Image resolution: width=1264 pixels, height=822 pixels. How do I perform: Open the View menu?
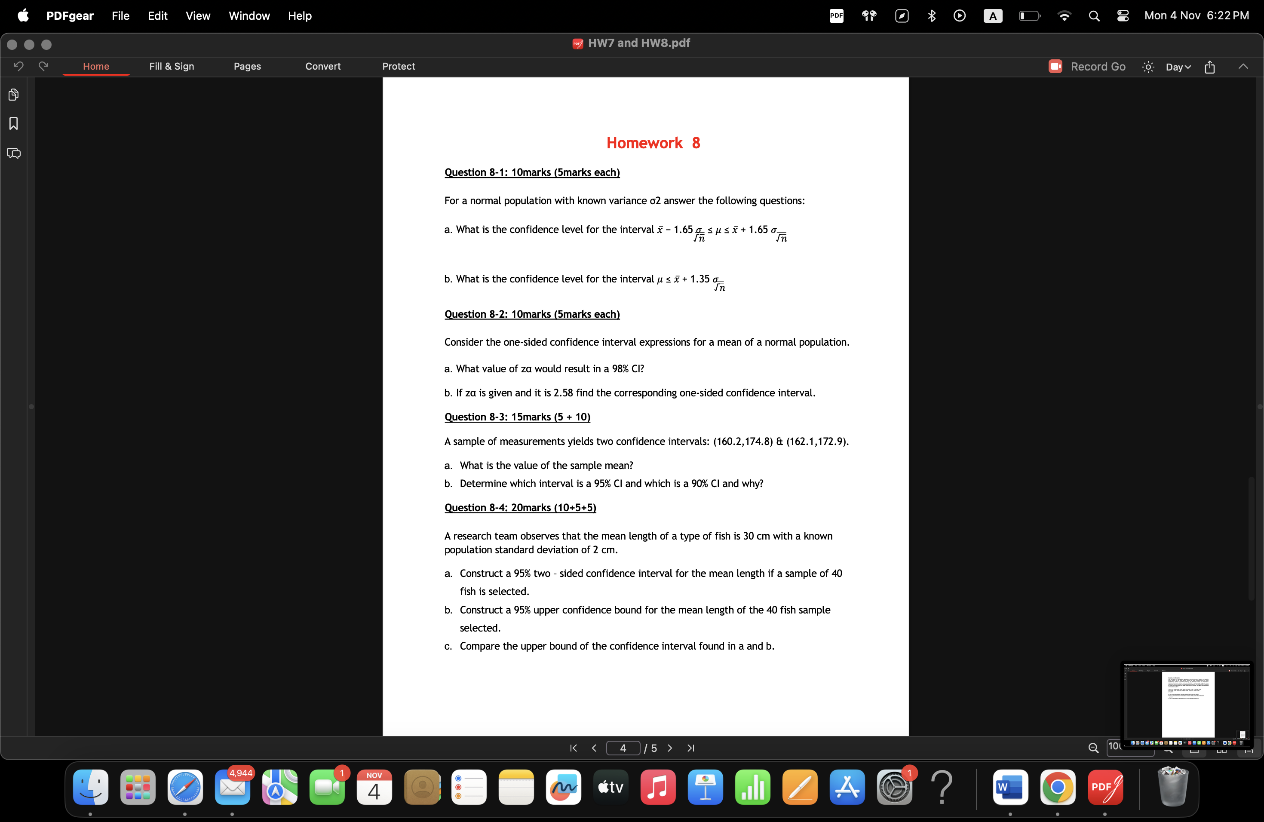(x=198, y=15)
